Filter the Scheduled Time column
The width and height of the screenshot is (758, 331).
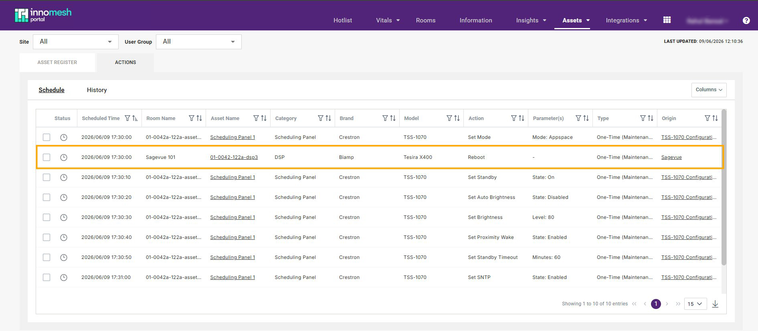coord(127,118)
